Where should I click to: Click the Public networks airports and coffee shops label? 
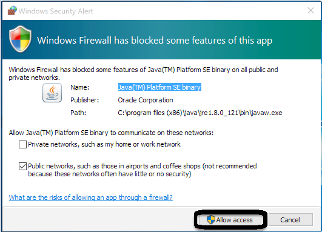click(143, 170)
